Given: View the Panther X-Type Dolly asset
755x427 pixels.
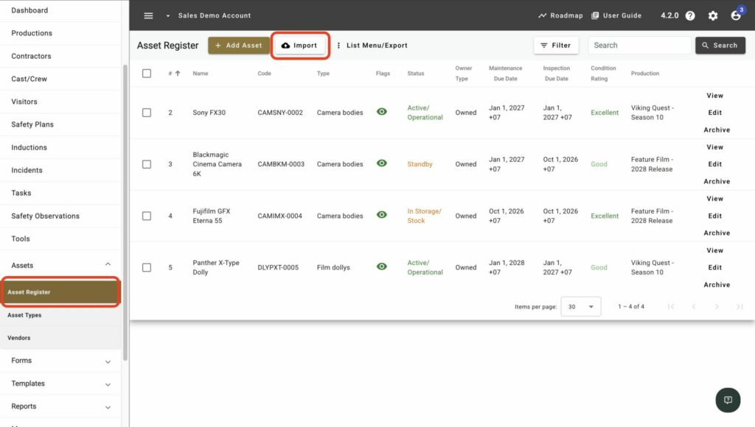Looking at the screenshot, I should click(x=714, y=250).
